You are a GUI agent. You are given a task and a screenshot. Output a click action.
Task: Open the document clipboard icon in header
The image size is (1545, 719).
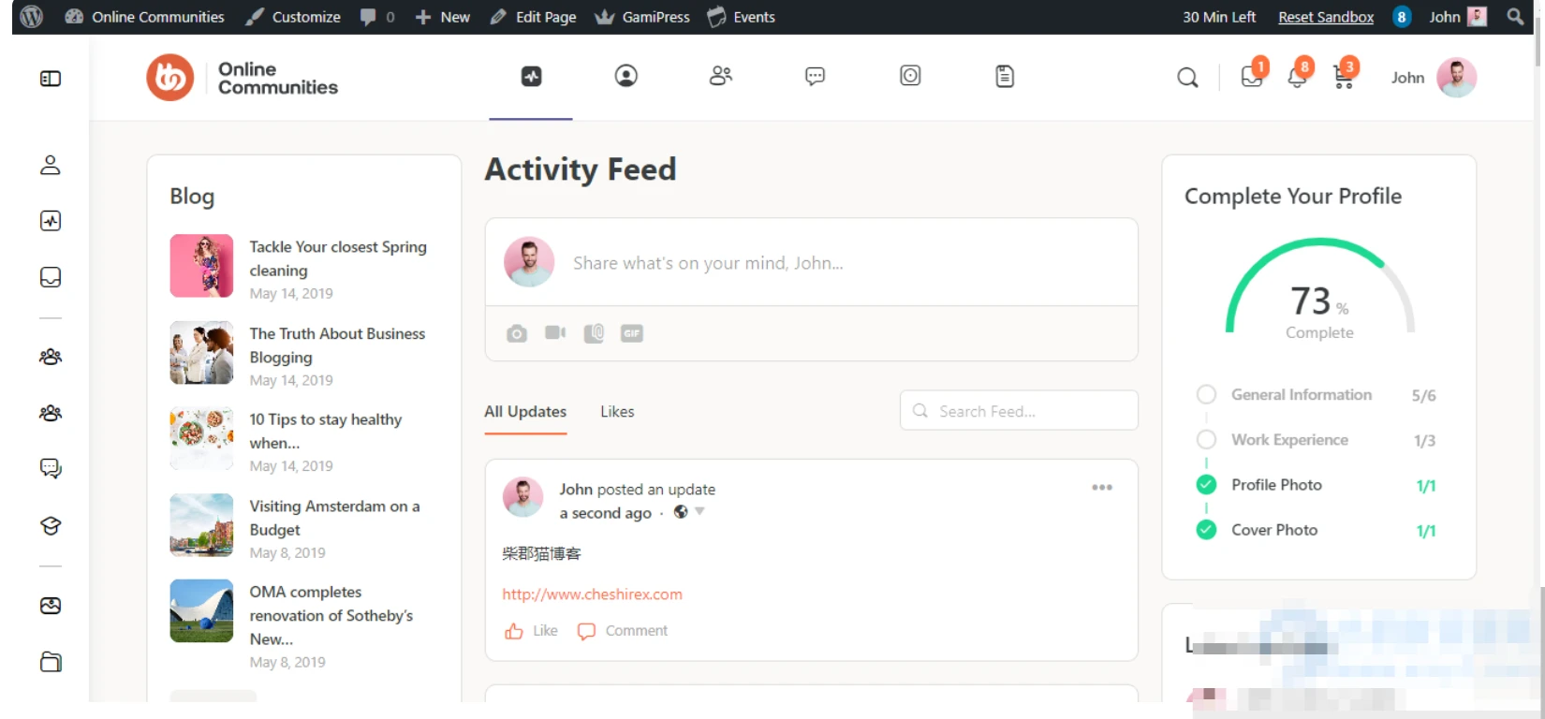click(x=1005, y=76)
